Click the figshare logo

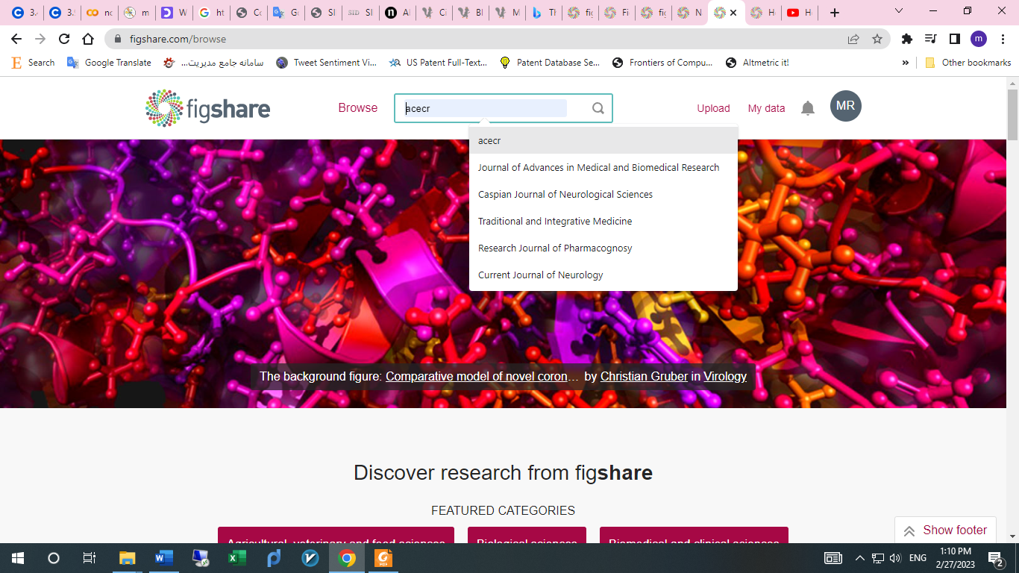point(207,108)
